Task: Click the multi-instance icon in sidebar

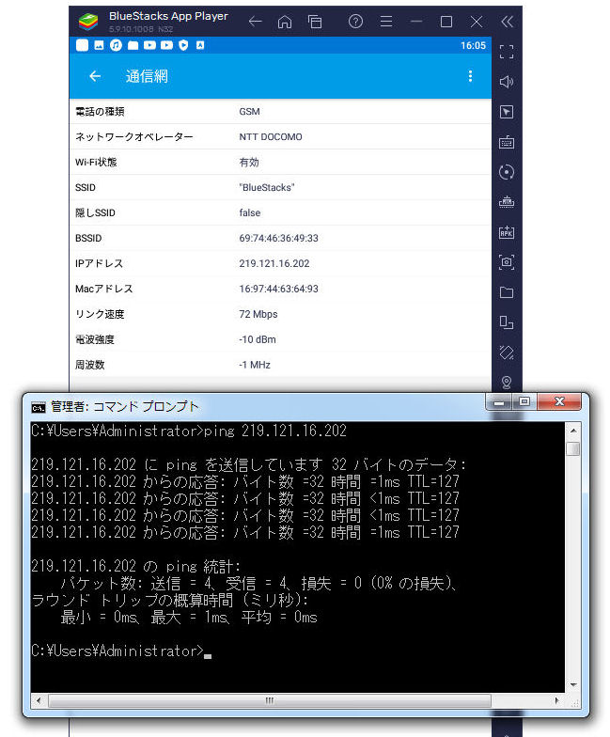Action: tap(506, 322)
